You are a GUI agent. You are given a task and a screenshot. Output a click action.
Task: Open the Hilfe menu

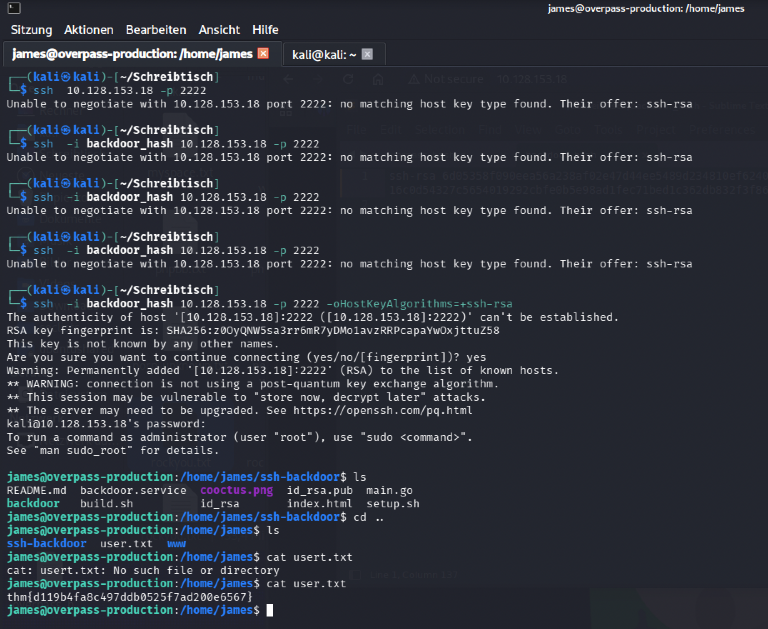(265, 30)
